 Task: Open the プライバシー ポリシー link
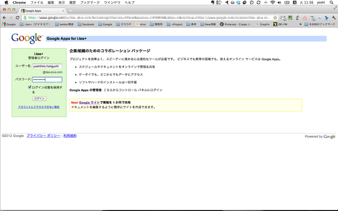[x=44, y=135]
